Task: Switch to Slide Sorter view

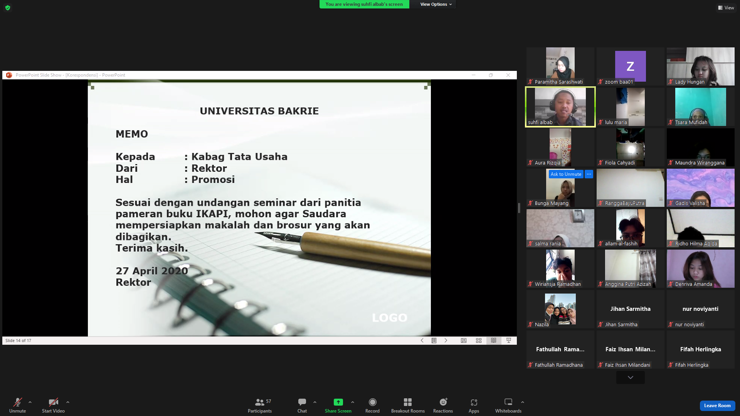Action: tap(479, 341)
